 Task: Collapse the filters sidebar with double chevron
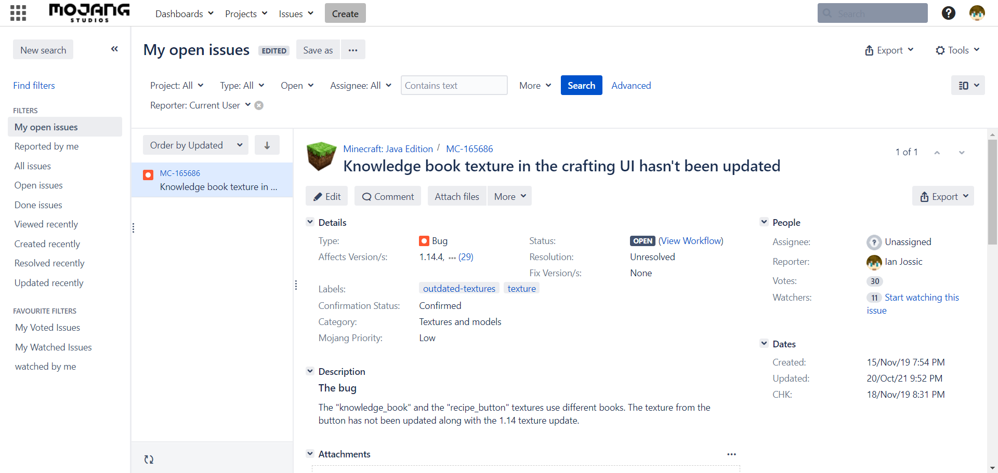tap(114, 49)
